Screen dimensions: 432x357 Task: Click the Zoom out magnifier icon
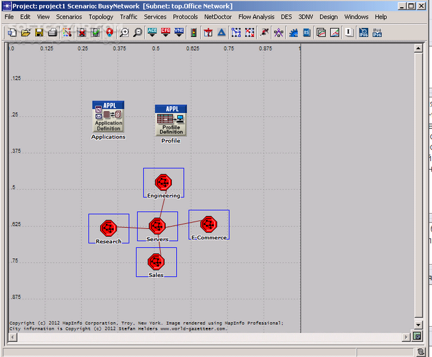point(137,33)
